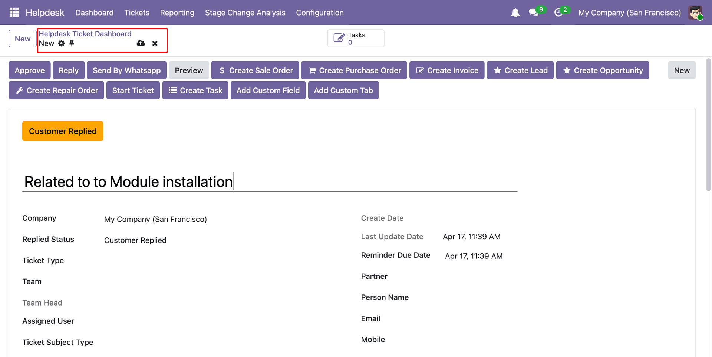
Task: Click the Add Custom Field button
Action: tap(268, 90)
